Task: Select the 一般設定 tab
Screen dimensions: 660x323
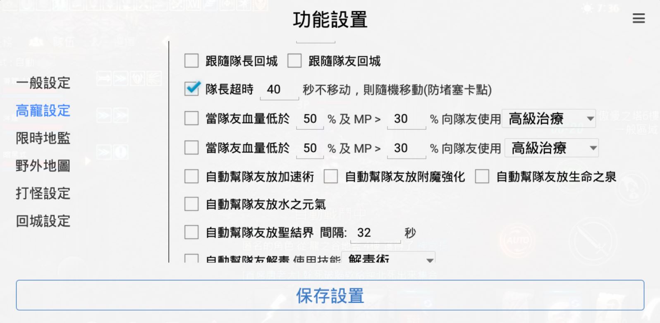Action: 43,83
